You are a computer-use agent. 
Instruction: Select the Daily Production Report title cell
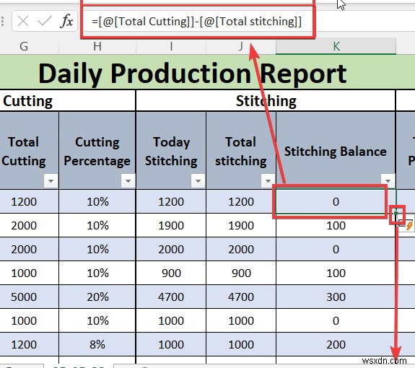(x=193, y=72)
